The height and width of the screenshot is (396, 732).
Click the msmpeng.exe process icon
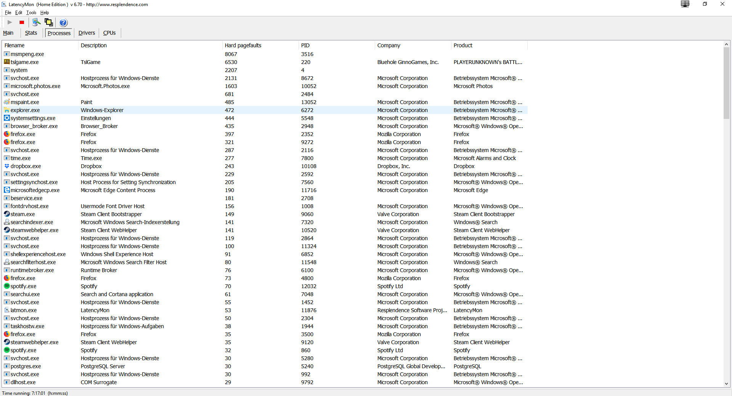[x=7, y=54]
